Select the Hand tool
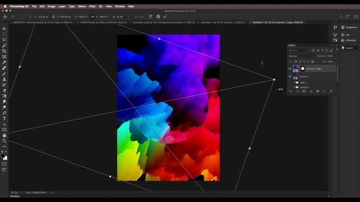The width and height of the screenshot is (360, 202). (x=4, y=135)
